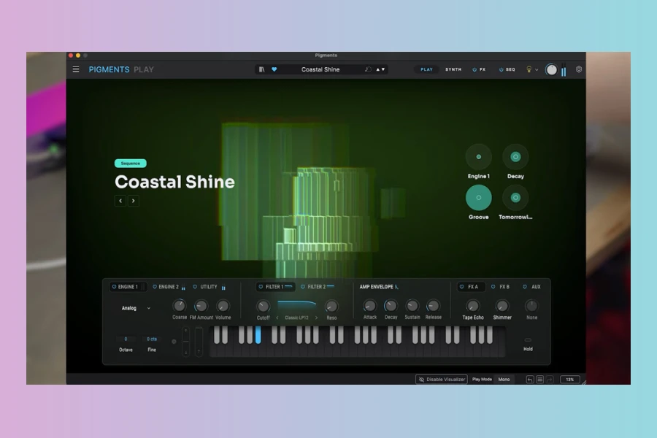The width and height of the screenshot is (657, 438).
Task: Click the preset search magnifier icon
Action: (x=368, y=69)
